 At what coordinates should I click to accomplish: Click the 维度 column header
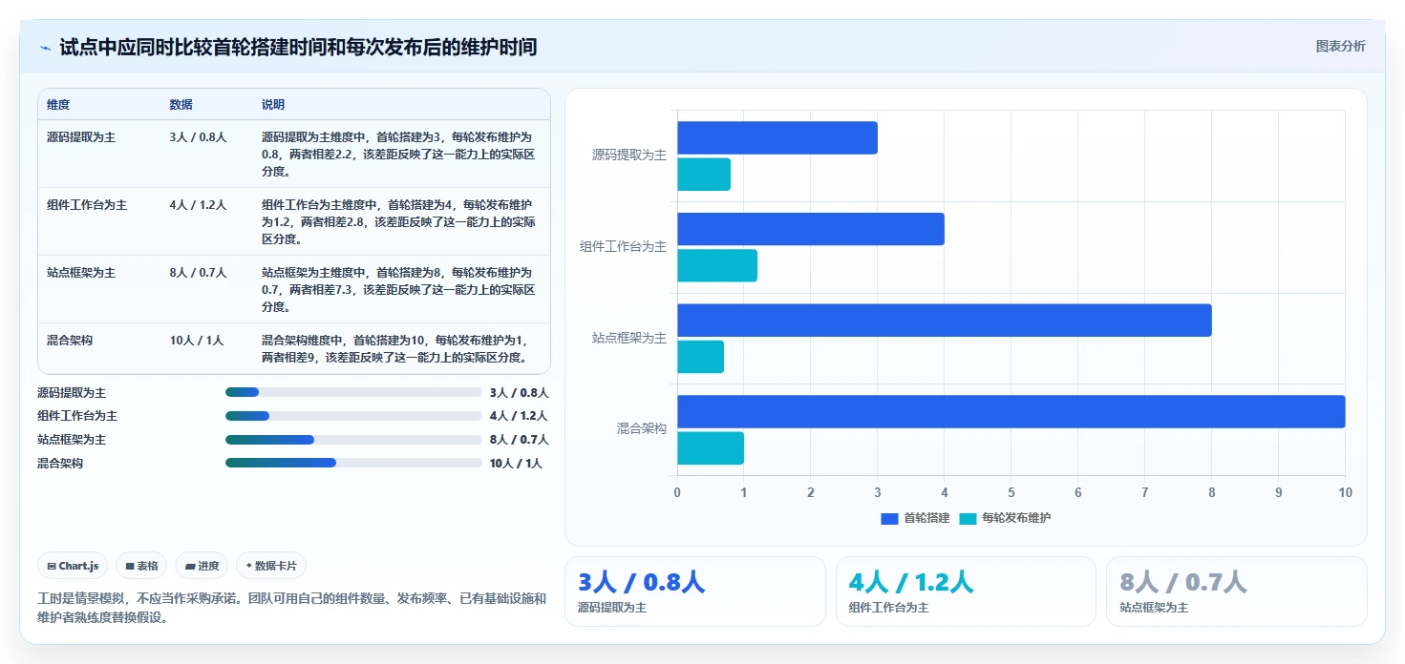58,105
